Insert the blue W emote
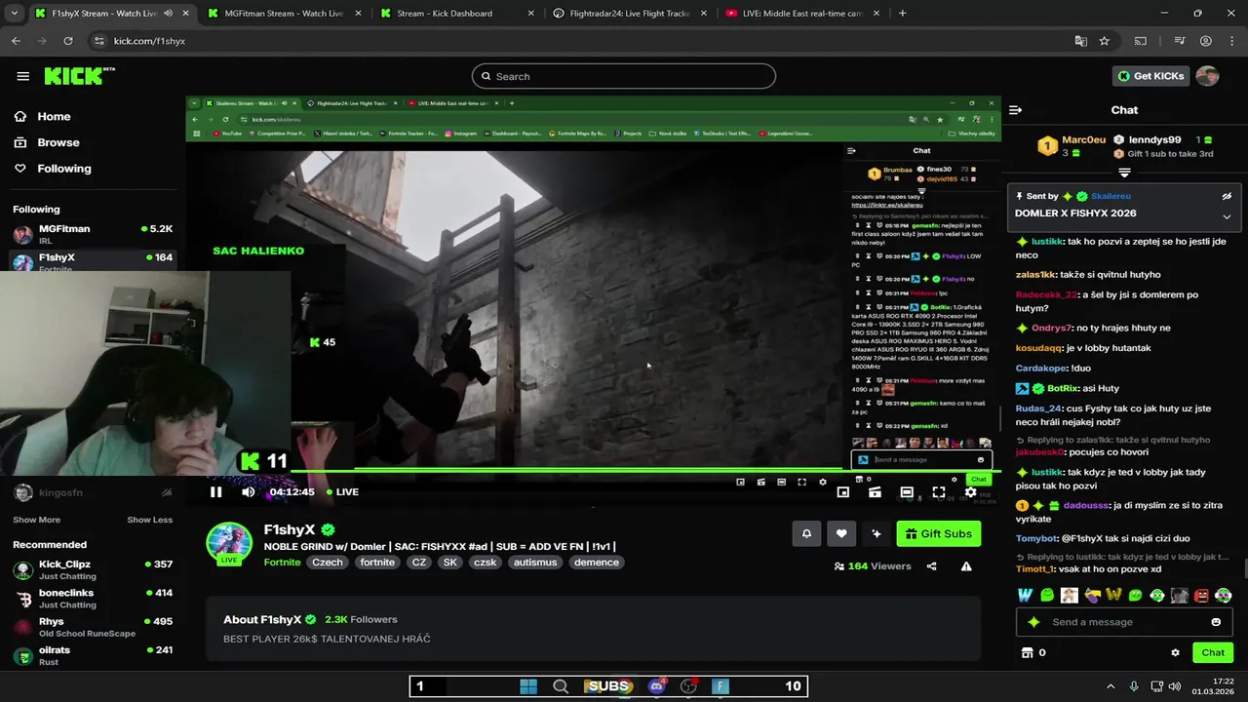Screen dimensions: 1248x702 tap(1025, 595)
